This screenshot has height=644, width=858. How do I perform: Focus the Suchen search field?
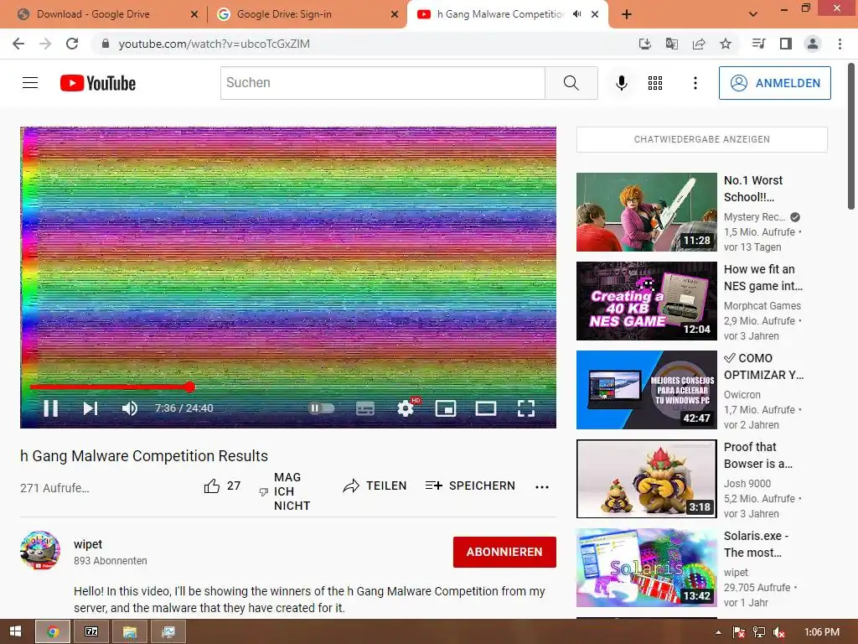pos(382,83)
